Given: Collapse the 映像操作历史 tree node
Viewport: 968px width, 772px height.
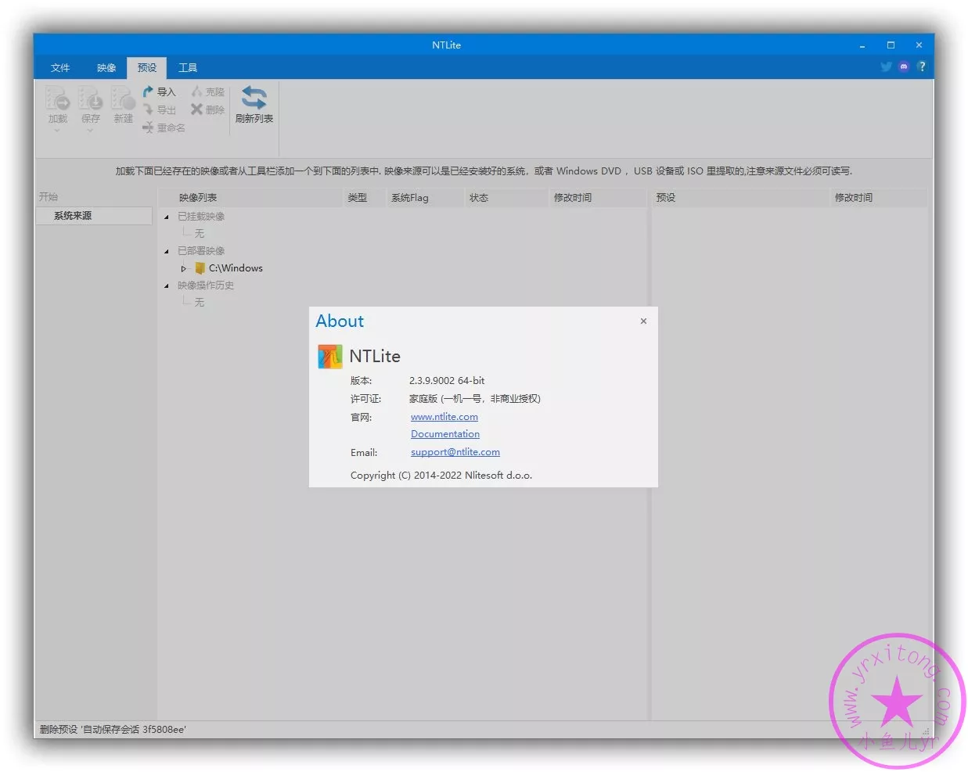Looking at the screenshot, I should (167, 285).
